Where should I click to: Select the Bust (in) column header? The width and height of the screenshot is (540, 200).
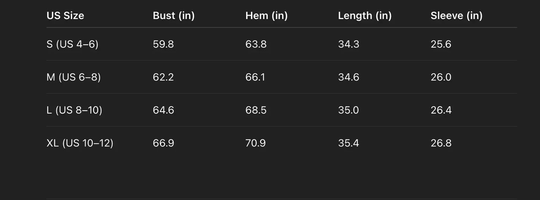(x=174, y=16)
